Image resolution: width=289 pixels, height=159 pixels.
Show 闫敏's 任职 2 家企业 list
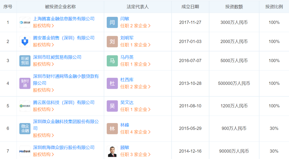point(135,26)
